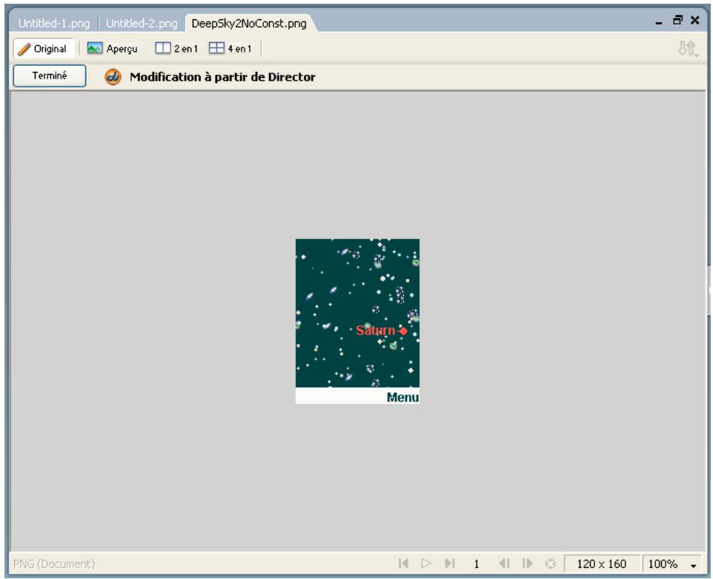
Task: Switch to the Untitled-2.png document tab
Action: tap(142, 24)
